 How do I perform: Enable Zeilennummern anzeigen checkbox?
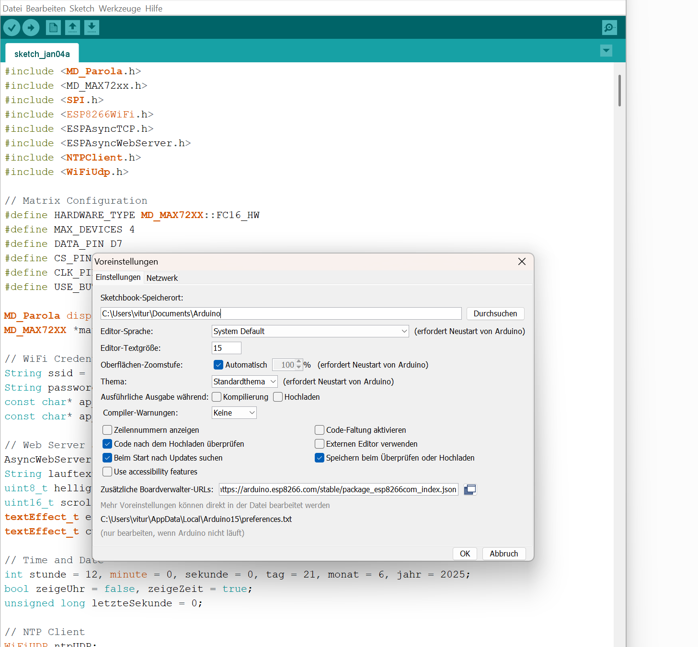pyautogui.click(x=107, y=430)
